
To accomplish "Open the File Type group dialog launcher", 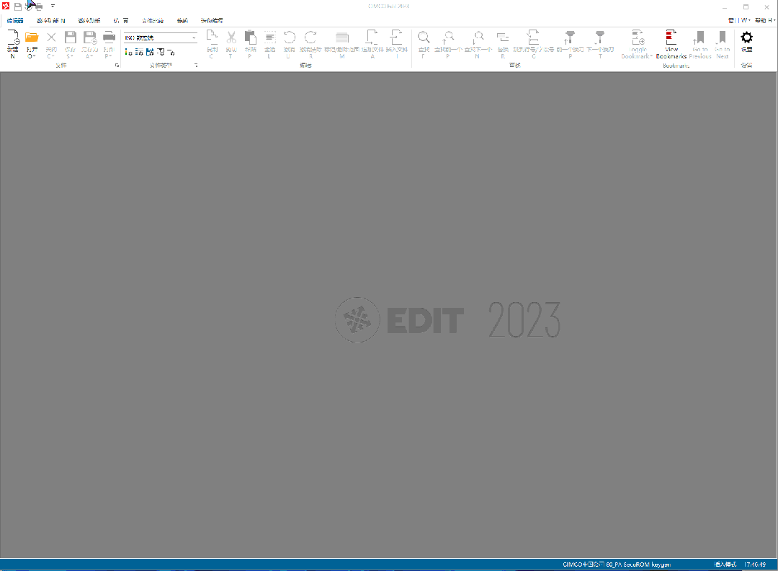I will [x=196, y=65].
